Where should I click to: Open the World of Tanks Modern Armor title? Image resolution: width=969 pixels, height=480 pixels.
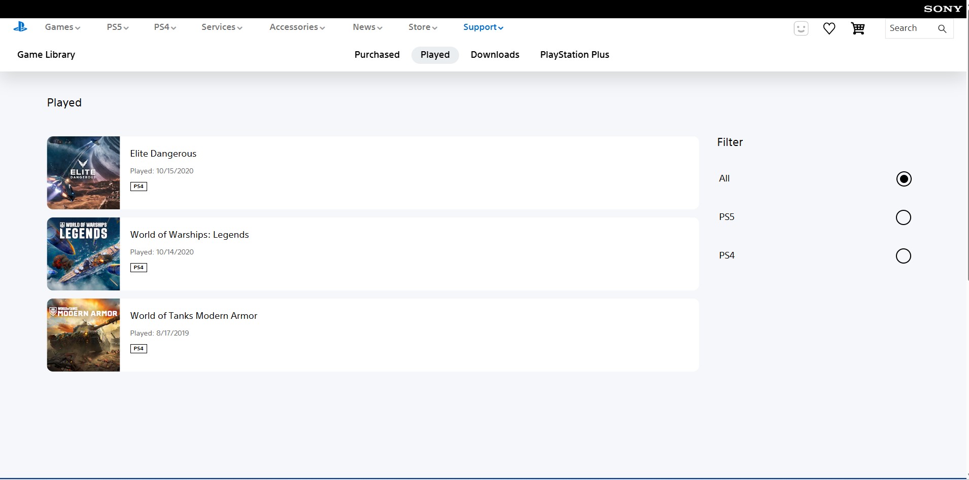coord(193,316)
